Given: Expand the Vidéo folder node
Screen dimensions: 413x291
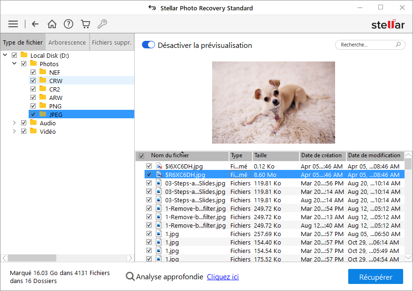Looking at the screenshot, I should pyautogui.click(x=14, y=131).
